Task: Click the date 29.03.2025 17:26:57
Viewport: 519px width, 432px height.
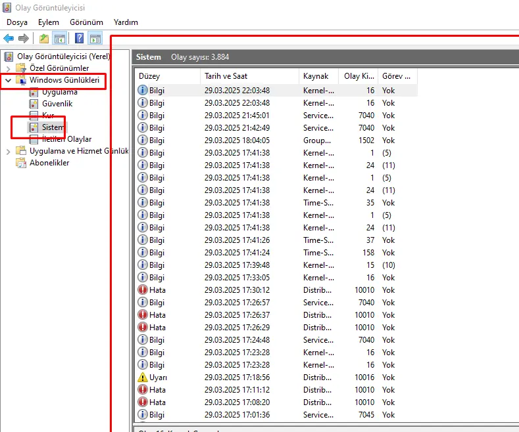Action: click(237, 303)
